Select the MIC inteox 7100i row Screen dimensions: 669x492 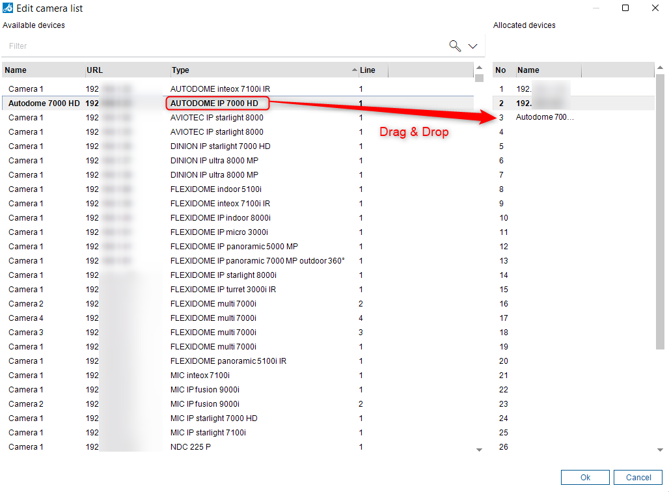(238, 376)
